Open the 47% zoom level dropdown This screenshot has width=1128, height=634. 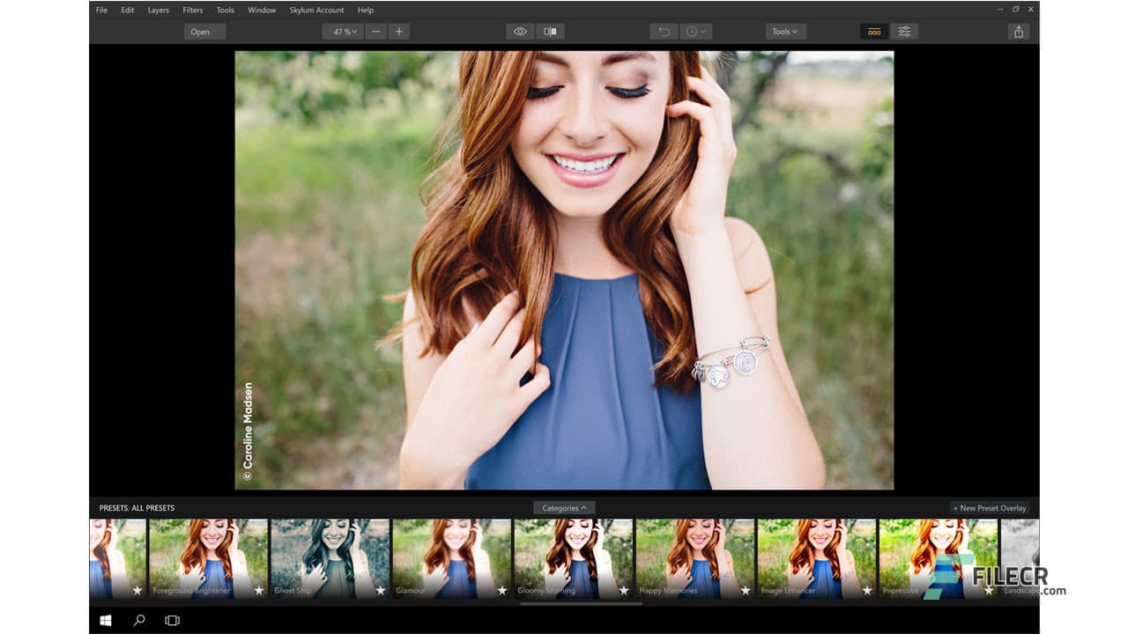click(342, 31)
